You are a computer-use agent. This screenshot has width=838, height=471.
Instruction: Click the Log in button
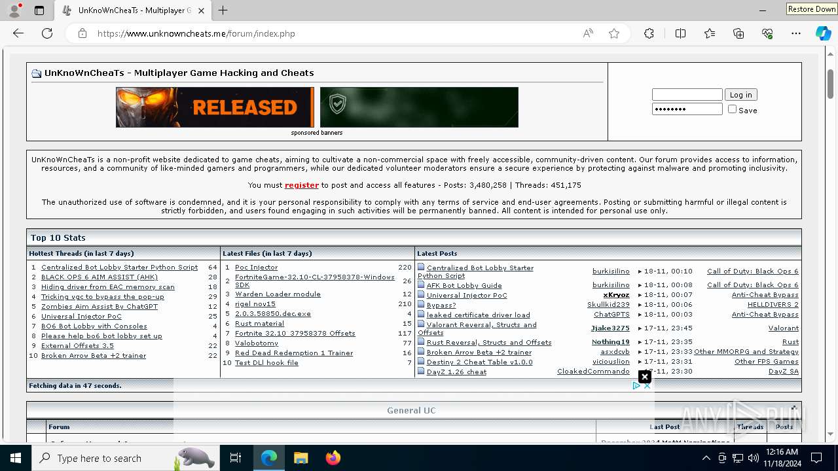740,94
